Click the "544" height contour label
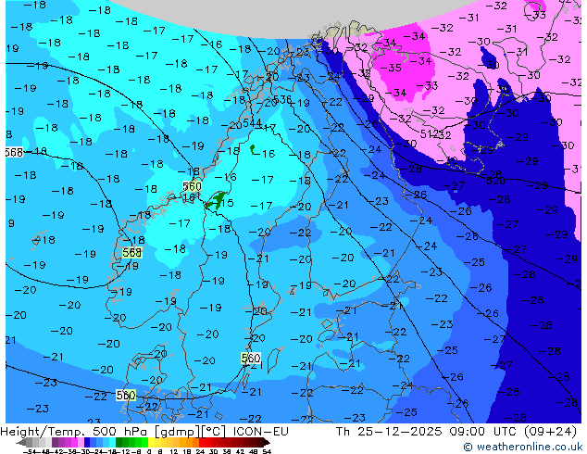 point(253,123)
